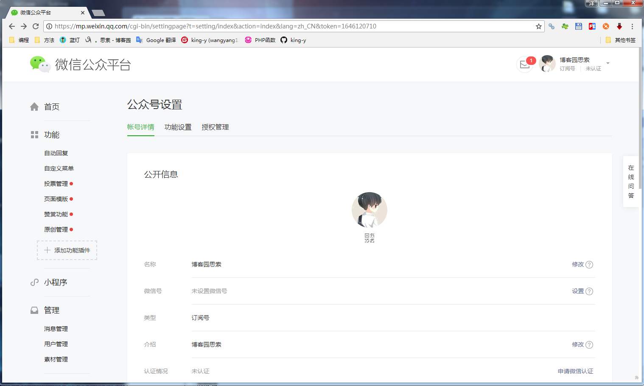The height and width of the screenshot is (386, 644).
Task: Open 自动回复 in the sidebar
Action: [56, 153]
